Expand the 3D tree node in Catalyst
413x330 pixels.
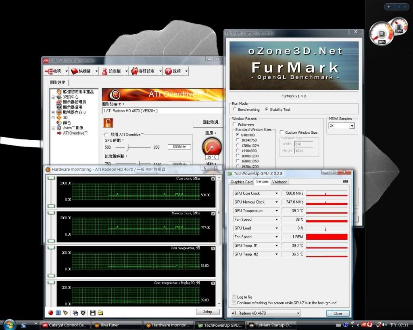(x=53, y=118)
